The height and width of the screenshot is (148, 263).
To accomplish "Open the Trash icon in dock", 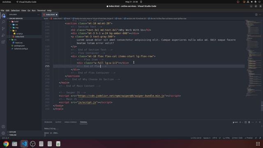I will (58, 144).
